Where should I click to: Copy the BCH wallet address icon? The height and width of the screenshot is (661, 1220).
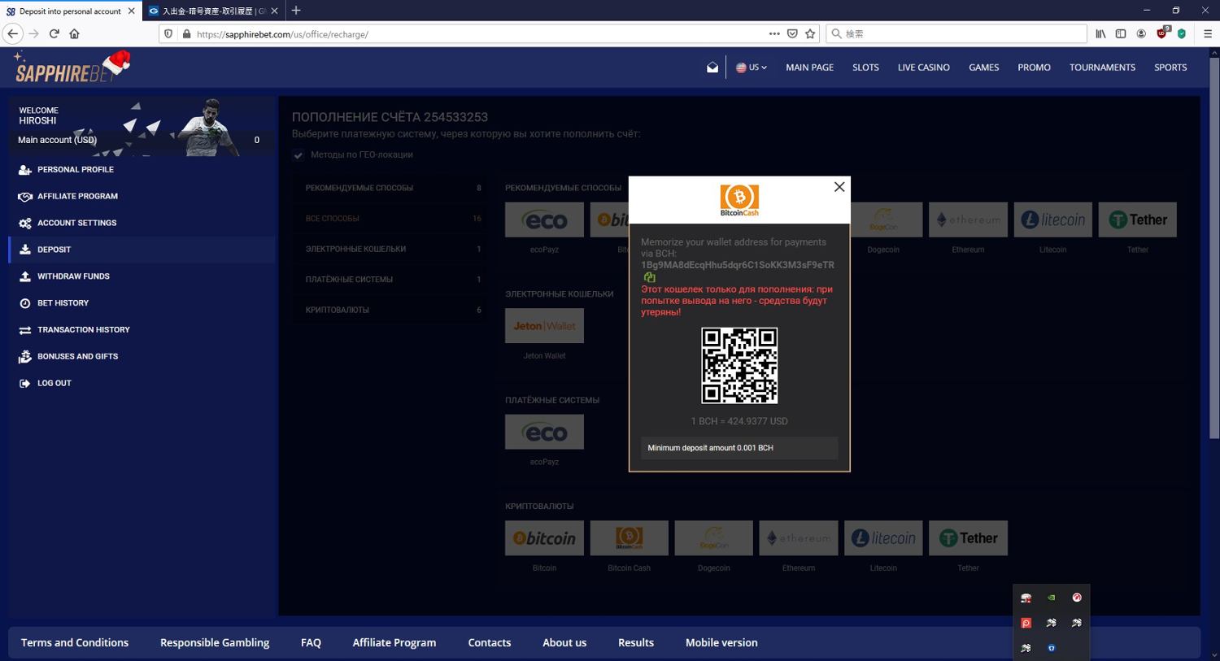tap(649, 277)
